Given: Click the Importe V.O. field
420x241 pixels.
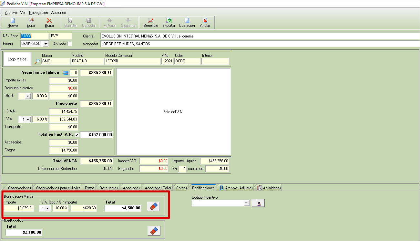Looking at the screenshot, I should pyautogui.click(x=154, y=161).
